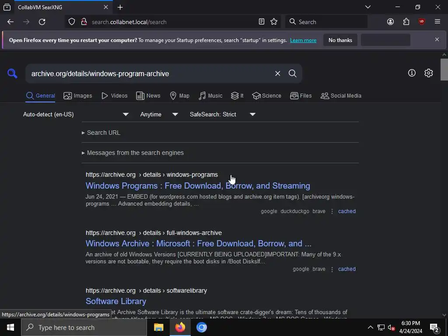This screenshot has width=448, height=336.
Task: Switch to the Videos tab
Action: coord(115,96)
